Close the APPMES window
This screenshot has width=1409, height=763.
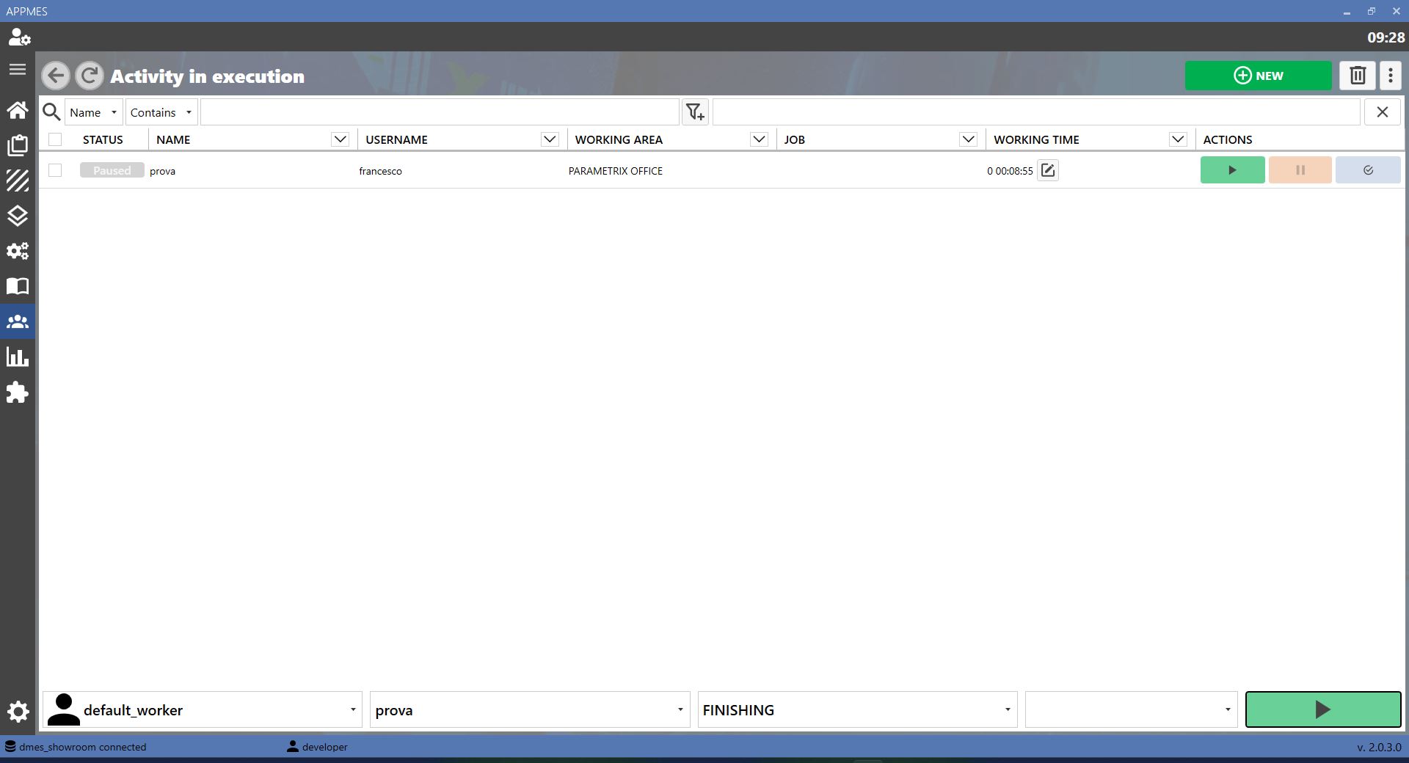pyautogui.click(x=1396, y=11)
